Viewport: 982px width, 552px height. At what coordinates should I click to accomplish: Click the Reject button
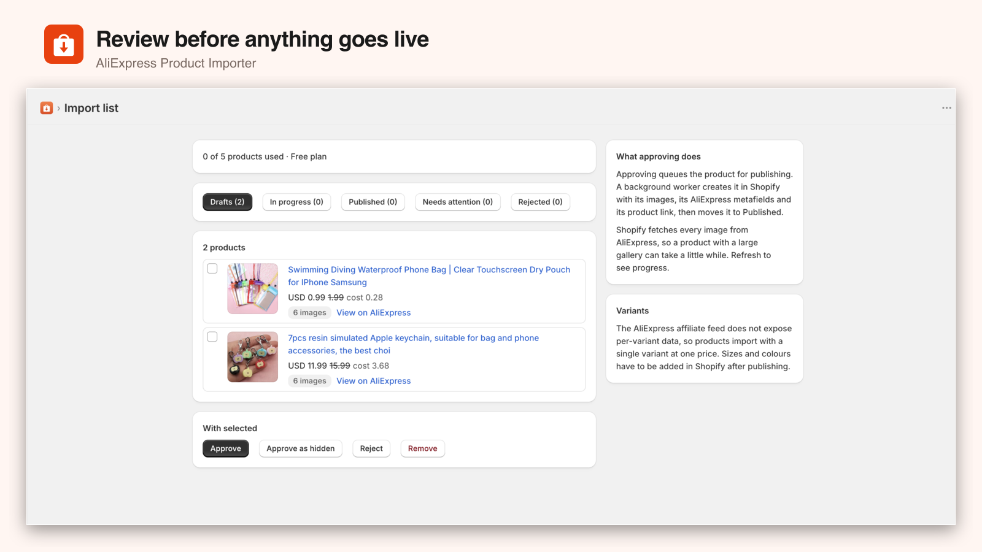click(371, 448)
